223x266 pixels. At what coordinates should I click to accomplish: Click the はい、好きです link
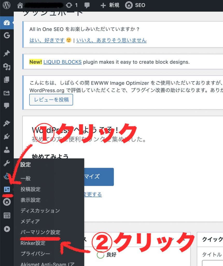(x=47, y=40)
